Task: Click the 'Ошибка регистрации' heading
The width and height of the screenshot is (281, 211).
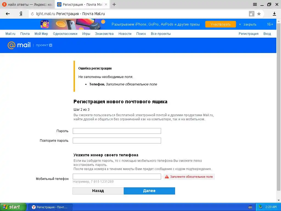Action: coord(95,68)
